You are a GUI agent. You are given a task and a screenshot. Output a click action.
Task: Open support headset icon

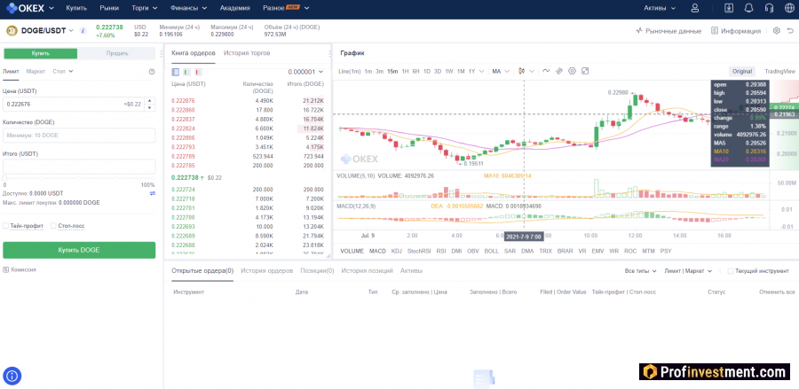tap(769, 8)
